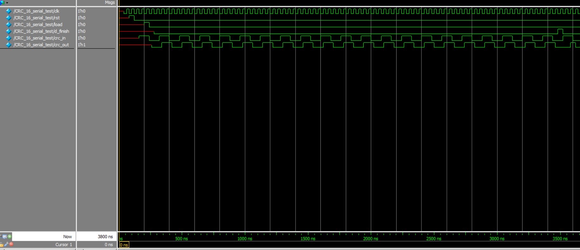Screen dimensions: 580x250
Task: Select the /CRC_16_serial_test/load signal name
Action: click(38, 24)
